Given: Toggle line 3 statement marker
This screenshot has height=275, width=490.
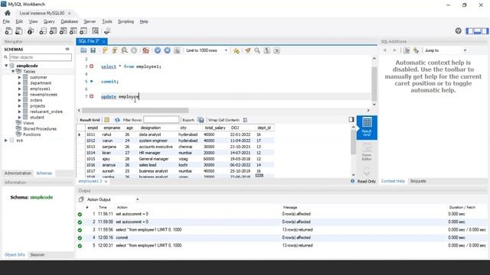Looking at the screenshot, I should pos(92,66).
